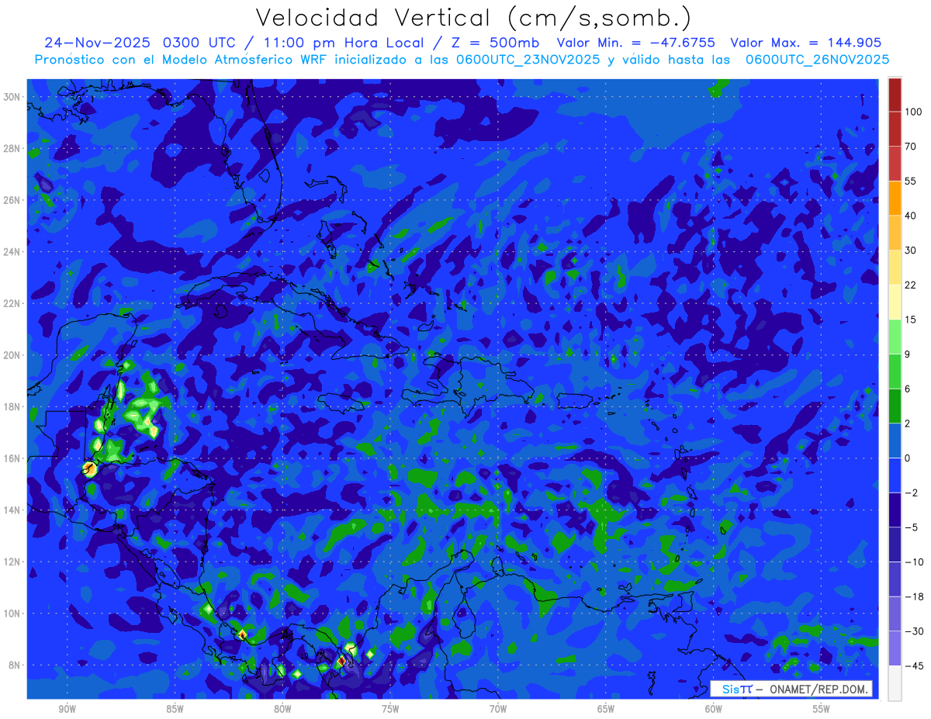Click the dark green colorbar segment between 2 and 6
Viewport: 931px width, 719px height.
tap(895, 406)
